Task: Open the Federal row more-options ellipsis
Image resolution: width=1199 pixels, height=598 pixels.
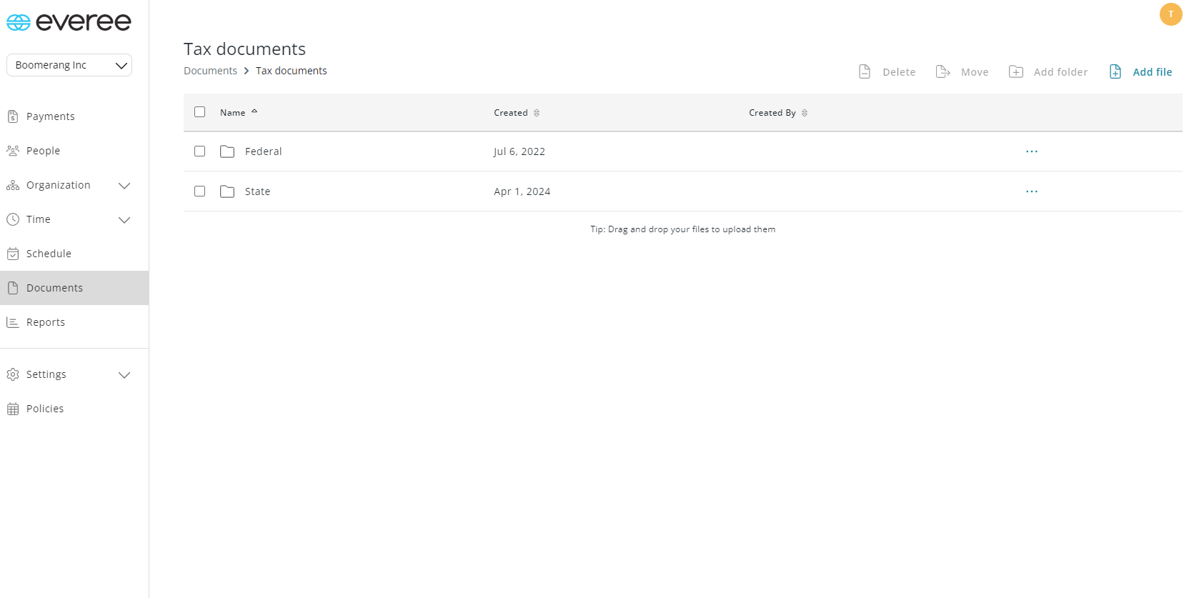Action: pos(1031,151)
